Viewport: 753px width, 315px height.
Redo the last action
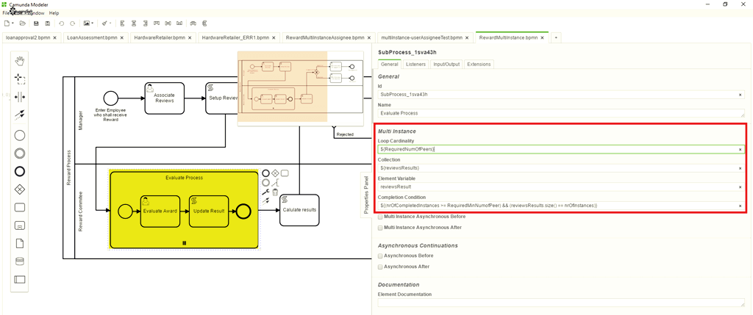coord(73,23)
